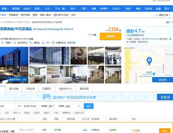Open the 门票 tickets menu dropdown
This screenshot has width=173, height=133.
click(x=84, y=9)
